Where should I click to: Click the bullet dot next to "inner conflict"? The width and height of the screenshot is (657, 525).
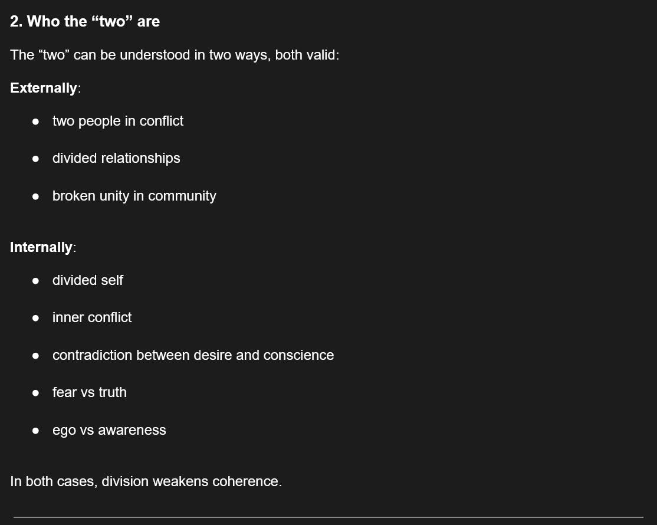point(36,318)
